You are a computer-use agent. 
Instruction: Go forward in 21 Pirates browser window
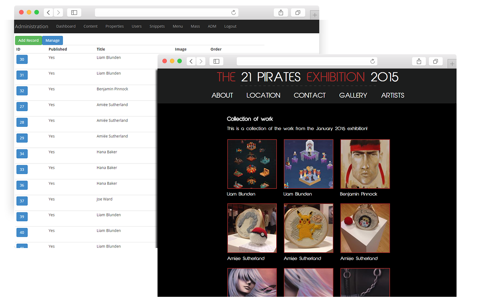201,61
